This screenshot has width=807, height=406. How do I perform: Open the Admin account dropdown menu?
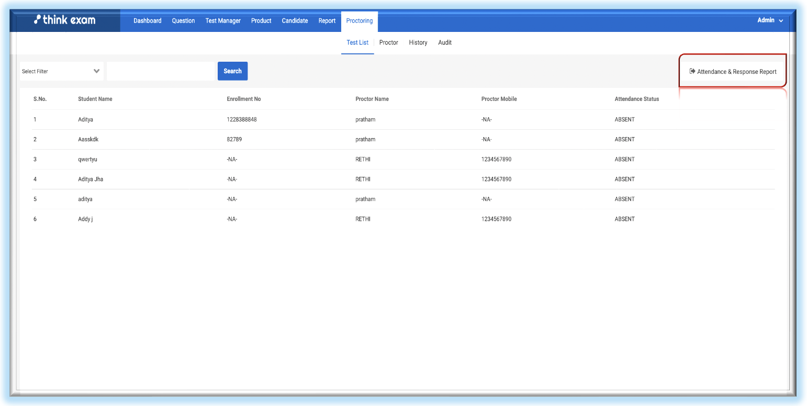click(770, 20)
